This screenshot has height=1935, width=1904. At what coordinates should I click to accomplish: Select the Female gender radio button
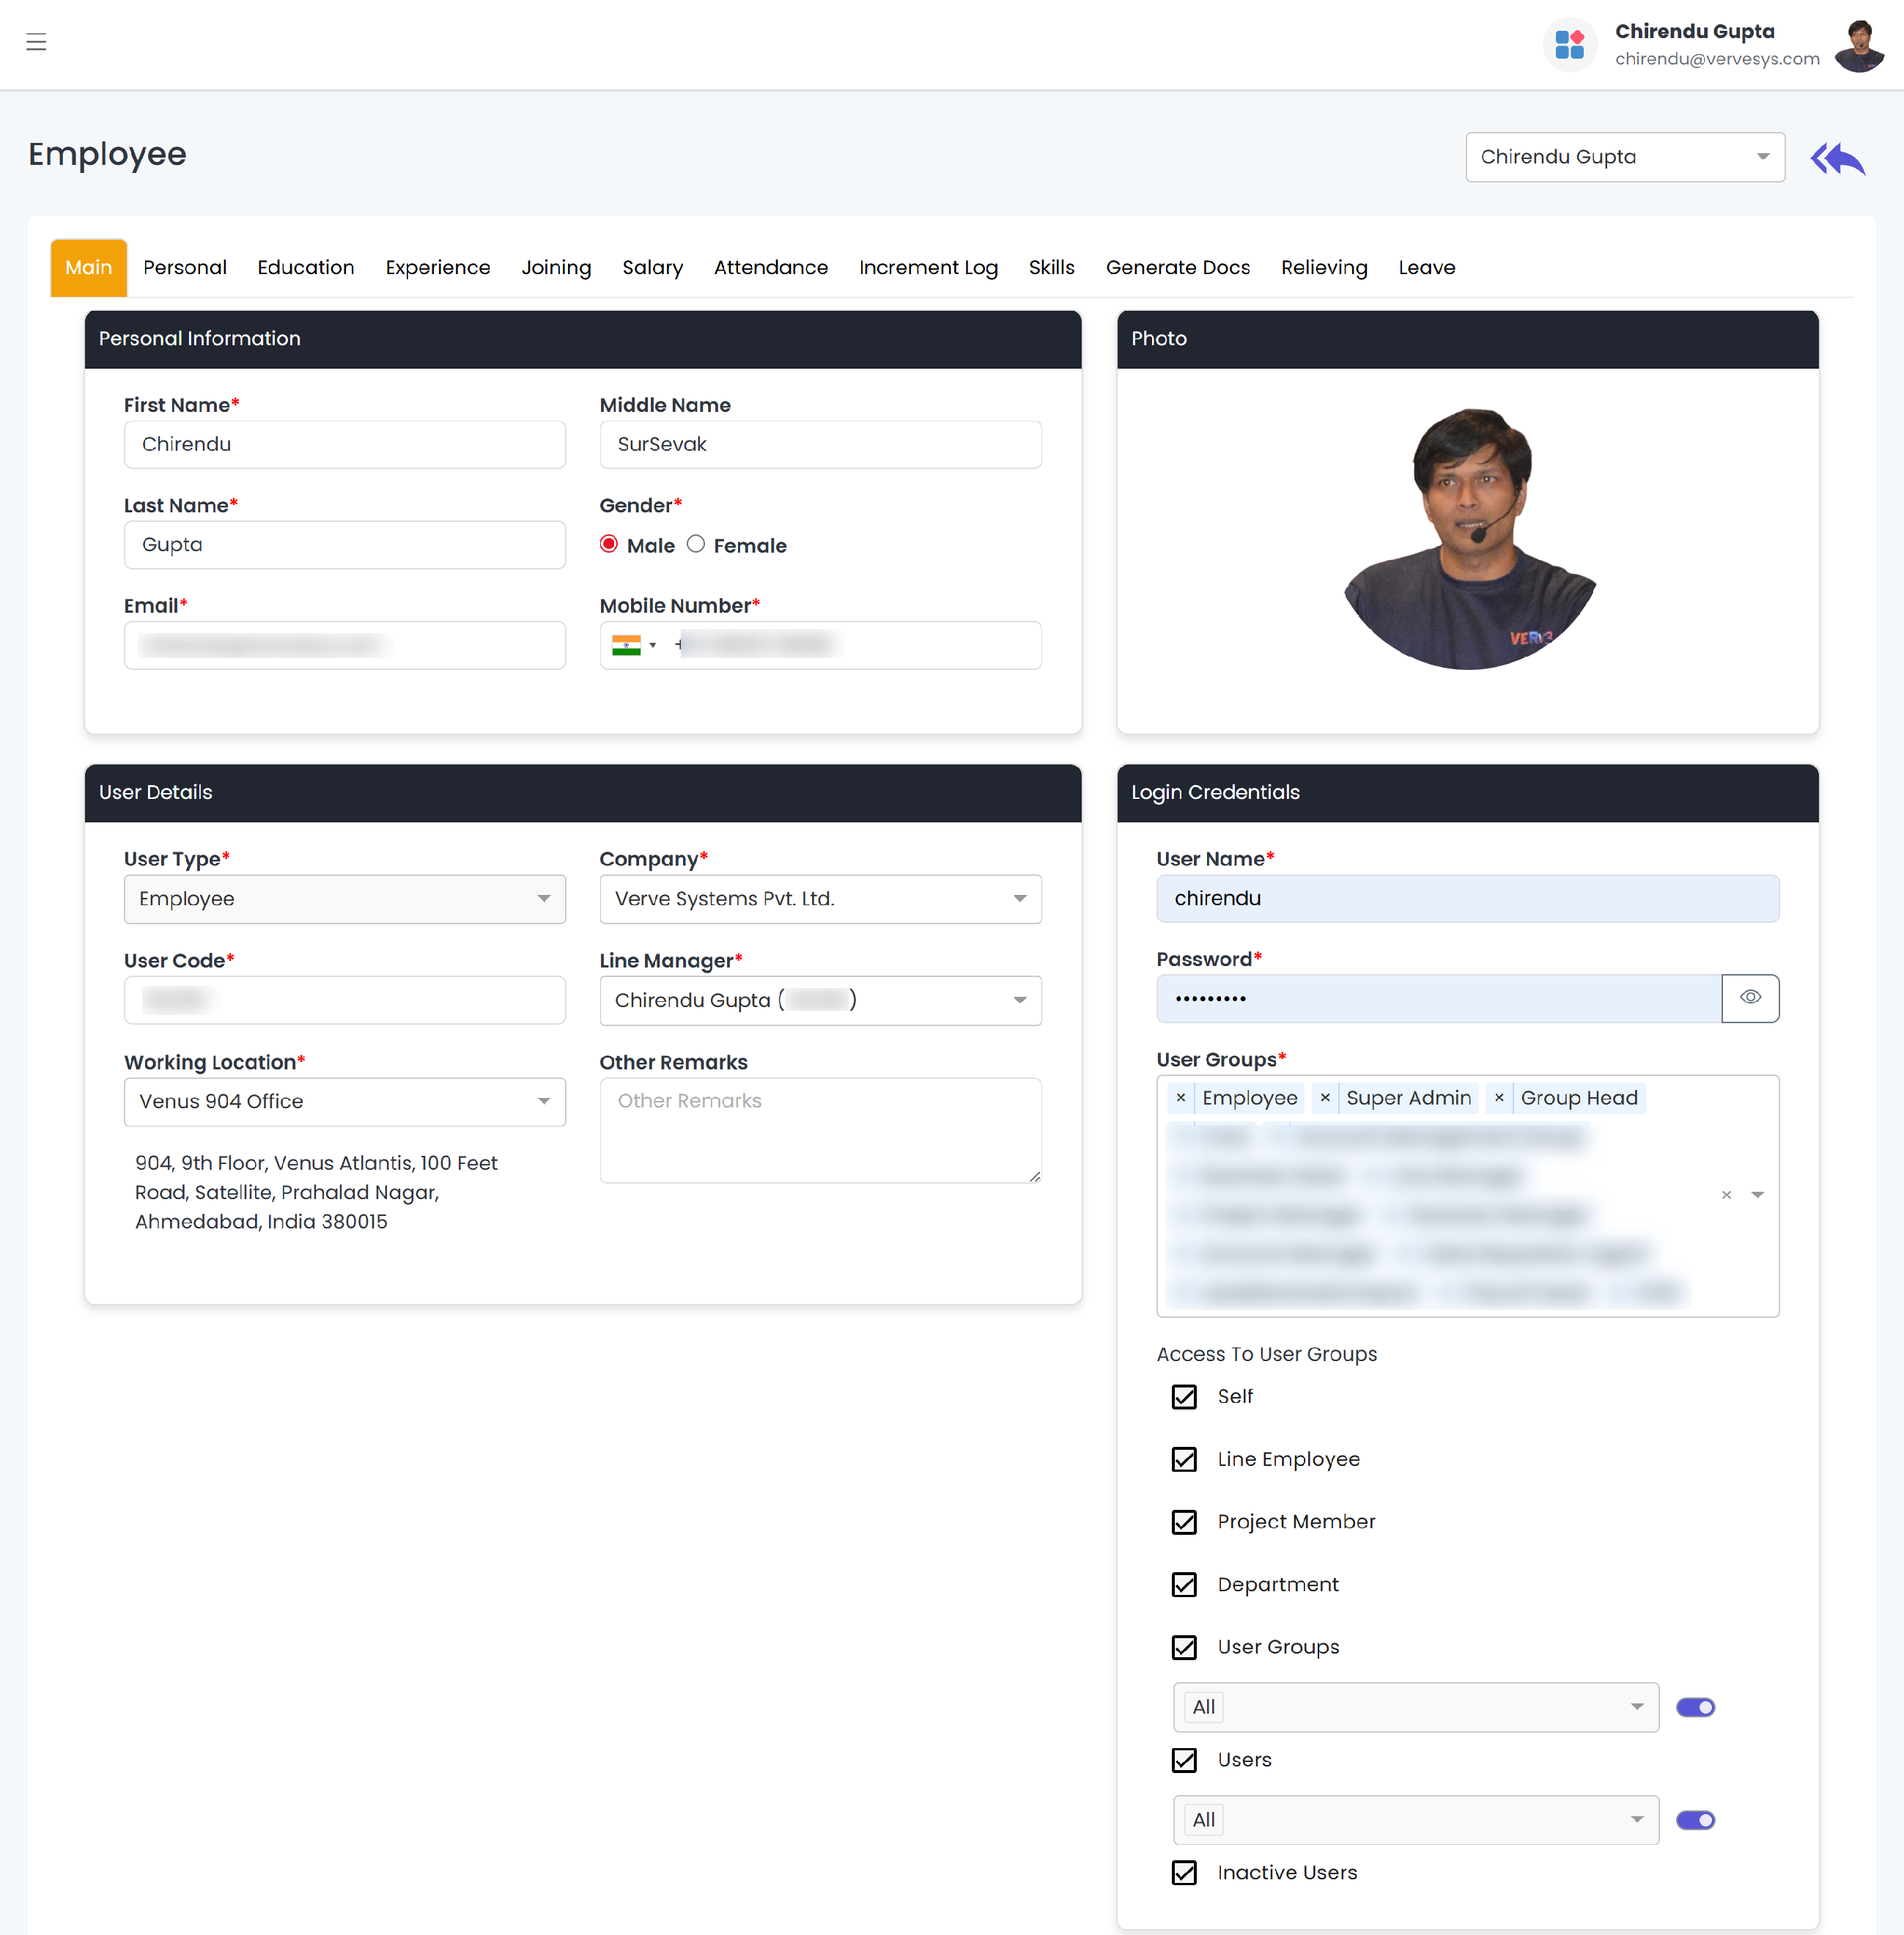pos(696,544)
